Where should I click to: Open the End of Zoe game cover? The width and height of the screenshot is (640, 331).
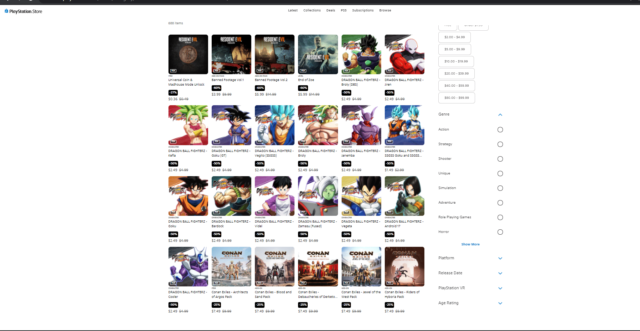tap(318, 54)
